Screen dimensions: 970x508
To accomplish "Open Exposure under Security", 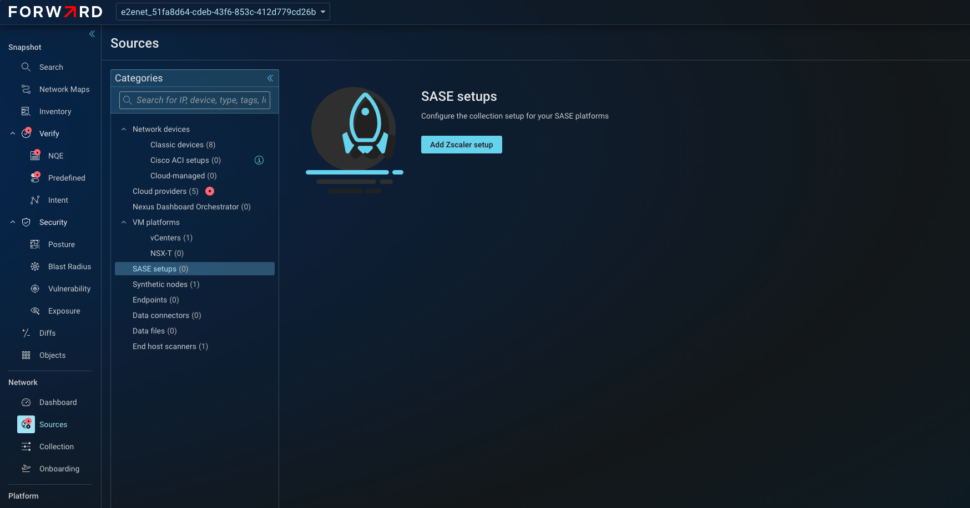I will click(64, 311).
